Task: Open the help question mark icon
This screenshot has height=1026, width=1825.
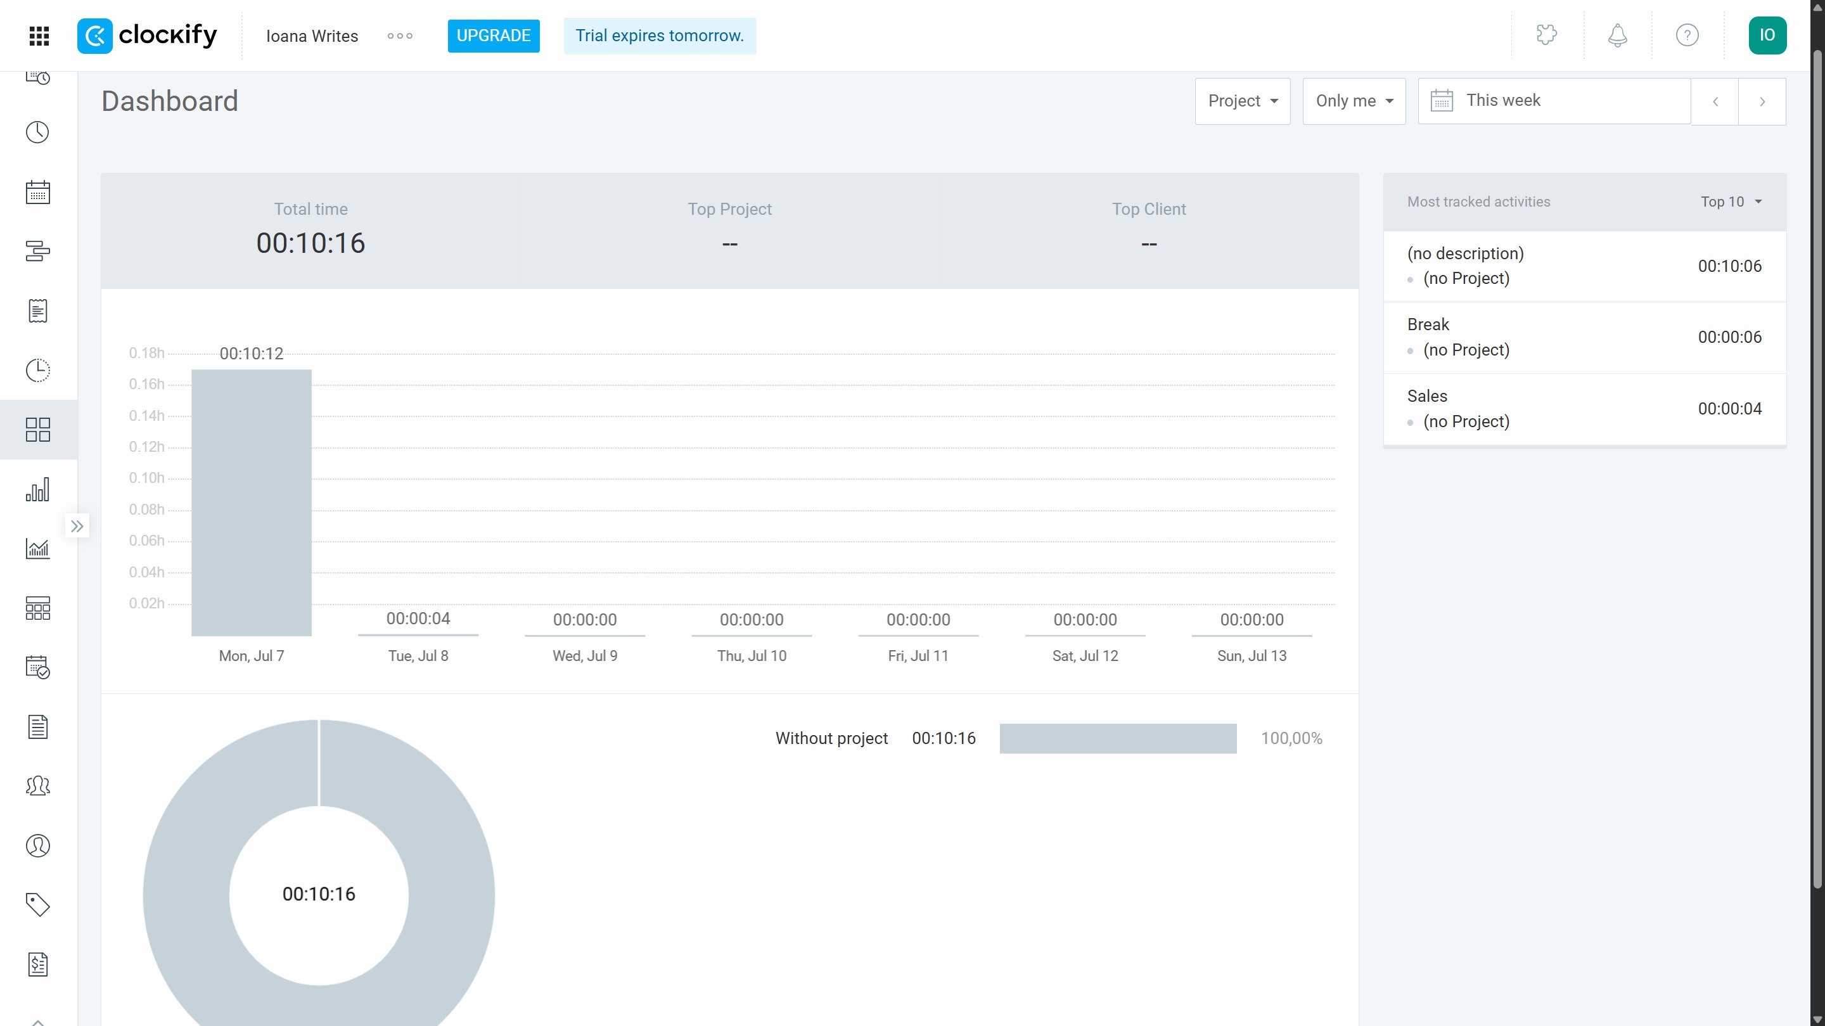Action: pyautogui.click(x=1687, y=35)
